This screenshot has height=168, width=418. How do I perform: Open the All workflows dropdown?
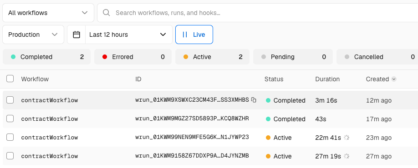pos(48,13)
